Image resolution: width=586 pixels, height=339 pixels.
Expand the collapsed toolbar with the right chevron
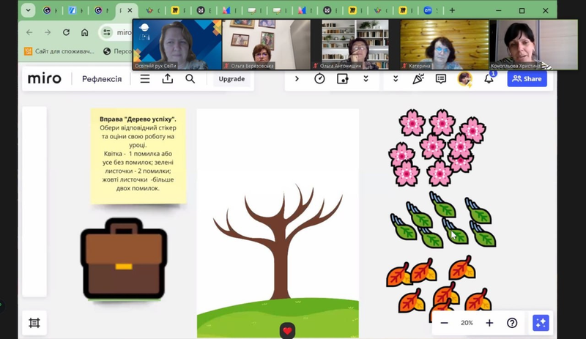pos(297,79)
